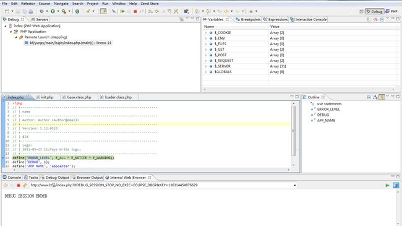Close the index.php editor tab
Viewport: 402px width, 226px height.
(x=27, y=97)
